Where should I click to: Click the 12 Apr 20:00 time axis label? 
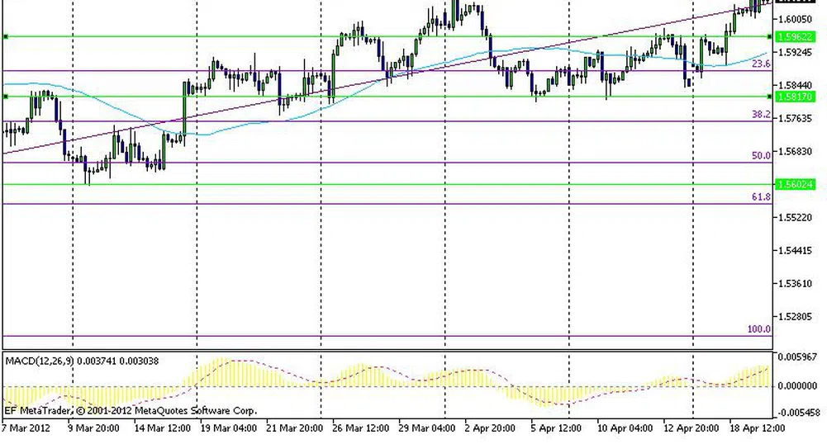692,428
